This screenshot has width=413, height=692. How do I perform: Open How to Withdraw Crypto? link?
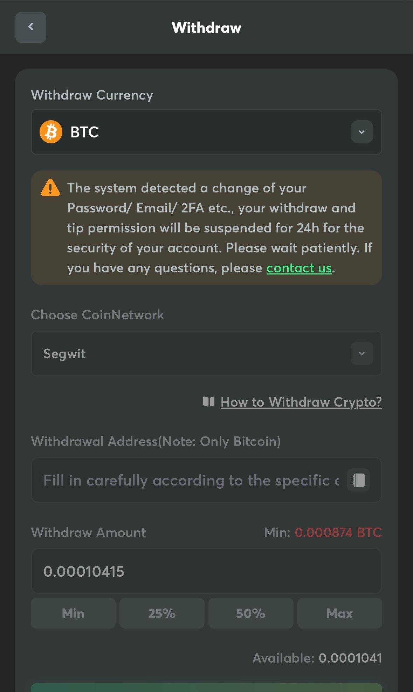301,402
